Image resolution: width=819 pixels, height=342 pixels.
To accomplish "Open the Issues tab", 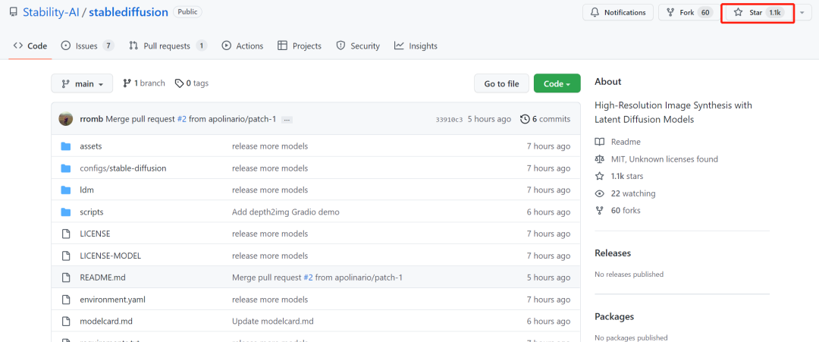I will coord(88,46).
